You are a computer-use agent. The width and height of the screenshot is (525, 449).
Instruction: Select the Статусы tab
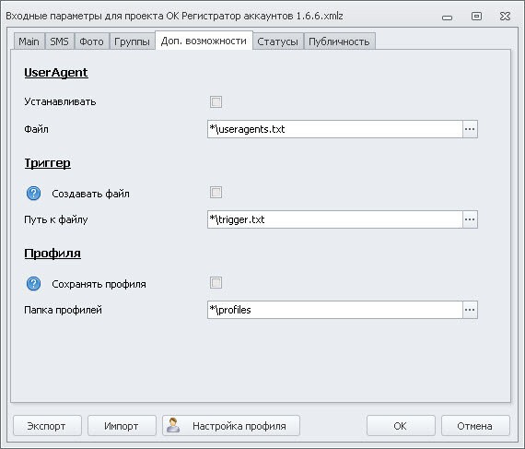coord(277,41)
